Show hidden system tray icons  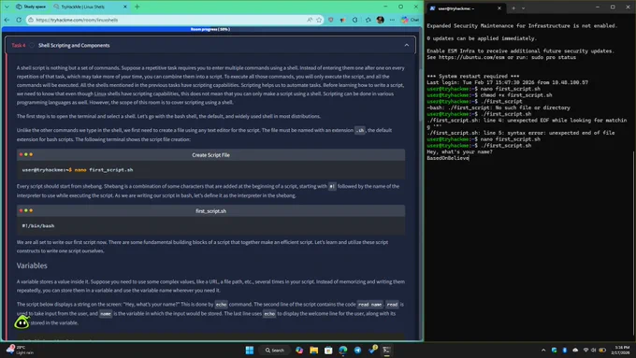(x=543, y=350)
